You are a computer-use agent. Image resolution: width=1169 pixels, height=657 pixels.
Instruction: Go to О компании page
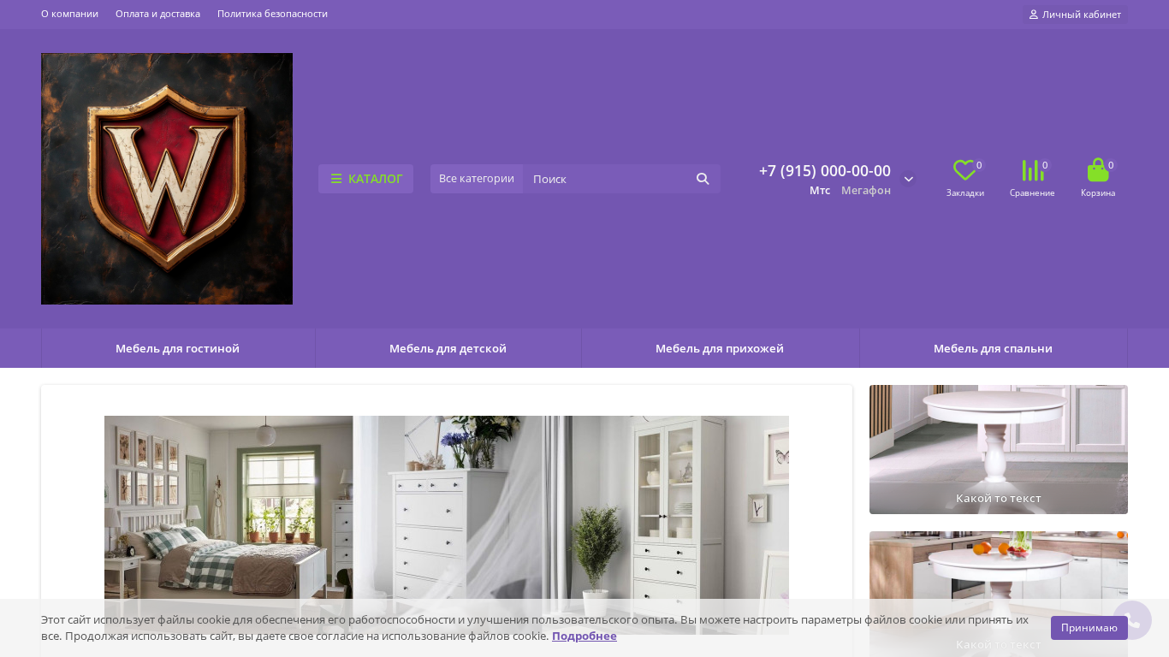tap(69, 14)
